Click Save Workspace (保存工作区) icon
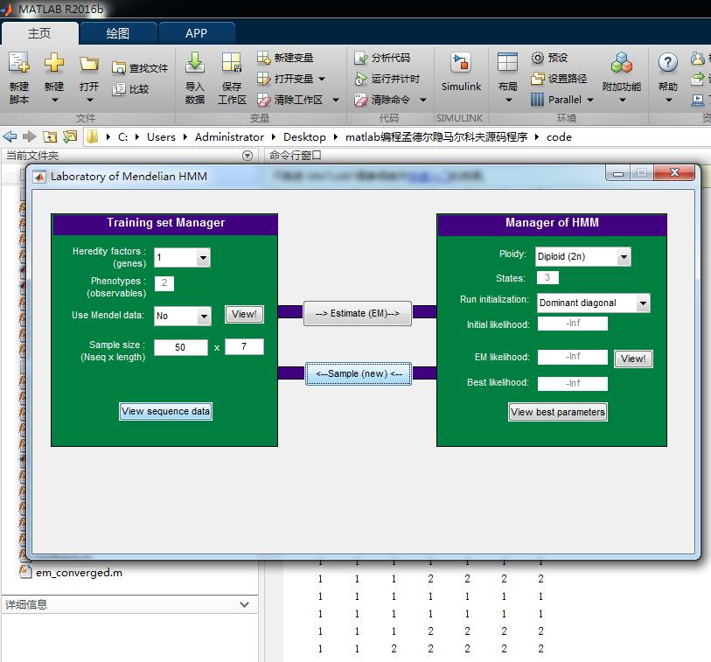Image resolution: width=711 pixels, height=662 pixels. click(232, 63)
